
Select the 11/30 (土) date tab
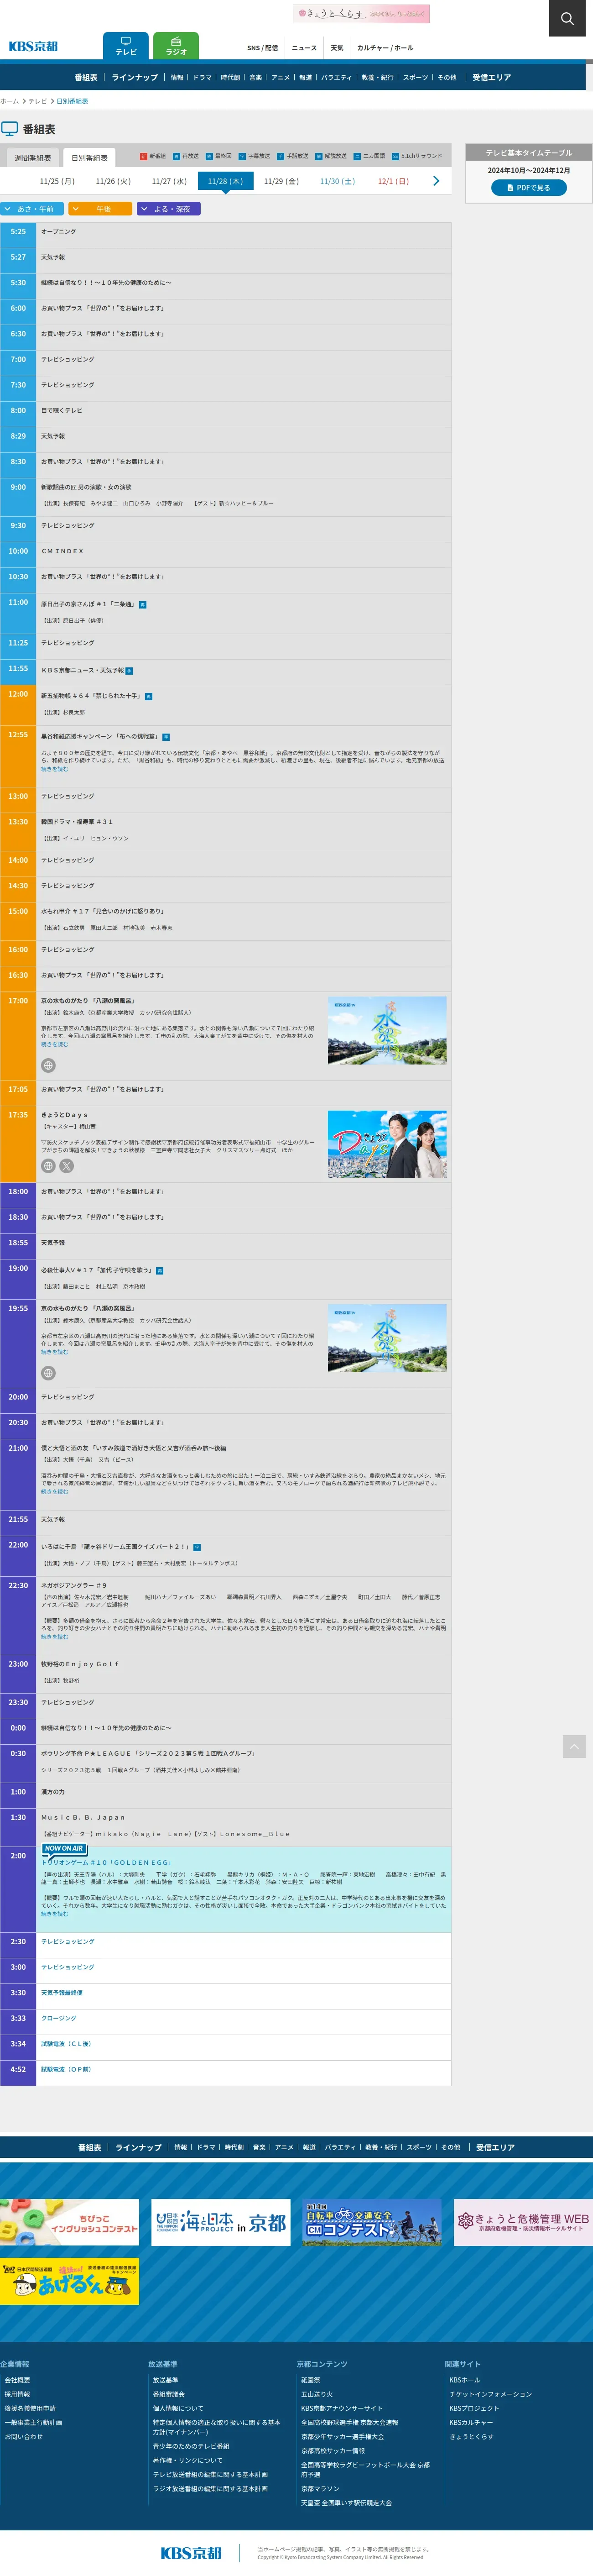pos(337,181)
